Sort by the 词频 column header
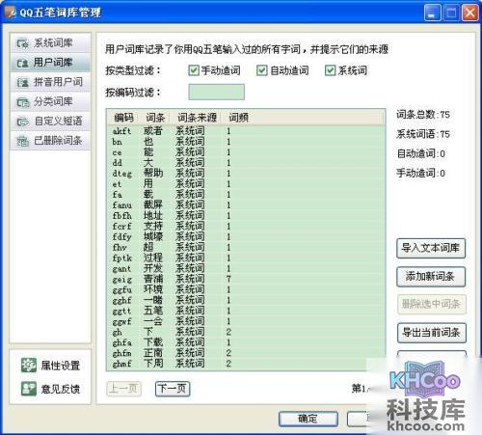This screenshot has width=482, height=435. pos(238,118)
